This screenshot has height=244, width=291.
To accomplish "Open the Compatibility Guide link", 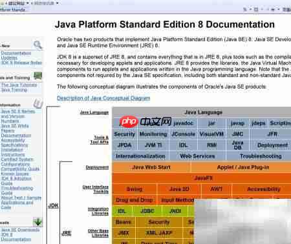I will point(20,168).
